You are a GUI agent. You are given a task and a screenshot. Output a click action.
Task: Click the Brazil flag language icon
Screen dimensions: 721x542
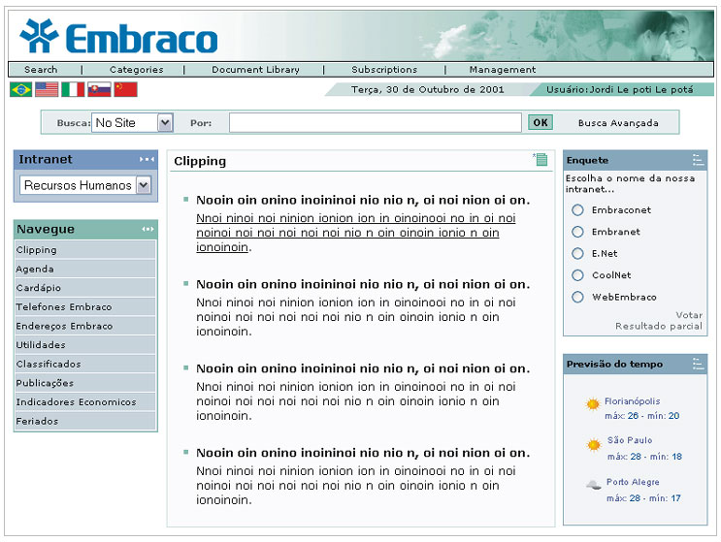point(20,89)
